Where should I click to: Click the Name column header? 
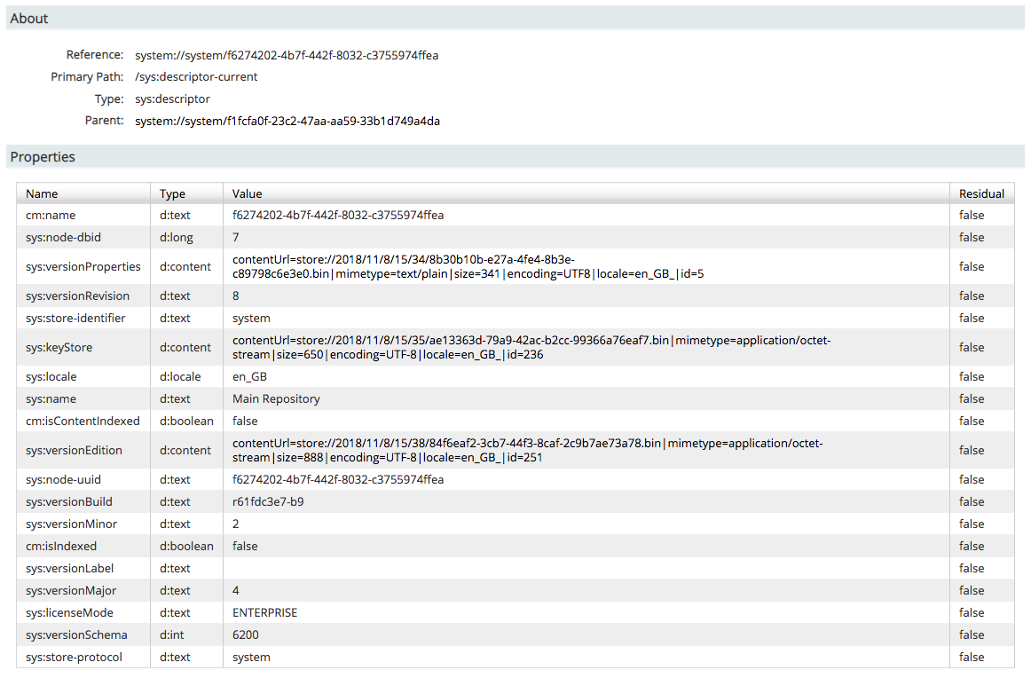tap(42, 194)
